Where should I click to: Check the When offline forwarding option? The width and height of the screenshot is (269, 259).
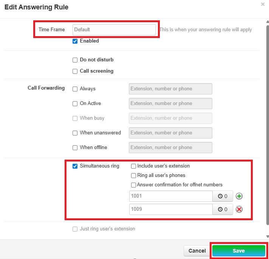[75, 148]
